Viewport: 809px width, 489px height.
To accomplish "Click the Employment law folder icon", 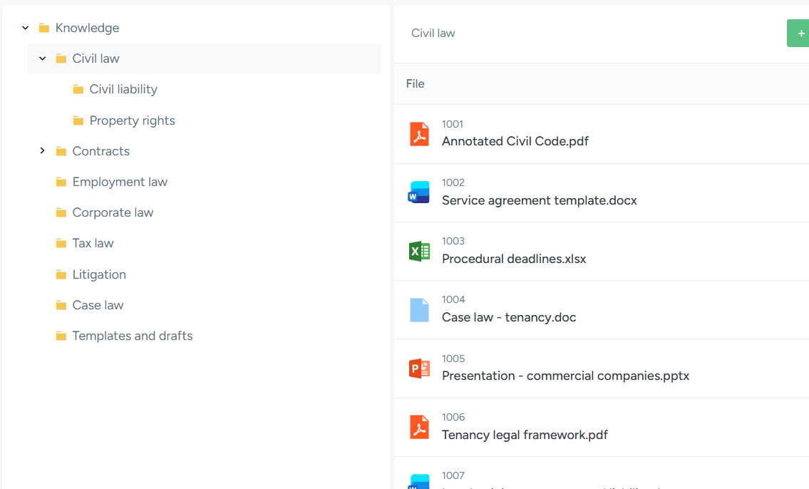I will [61, 182].
